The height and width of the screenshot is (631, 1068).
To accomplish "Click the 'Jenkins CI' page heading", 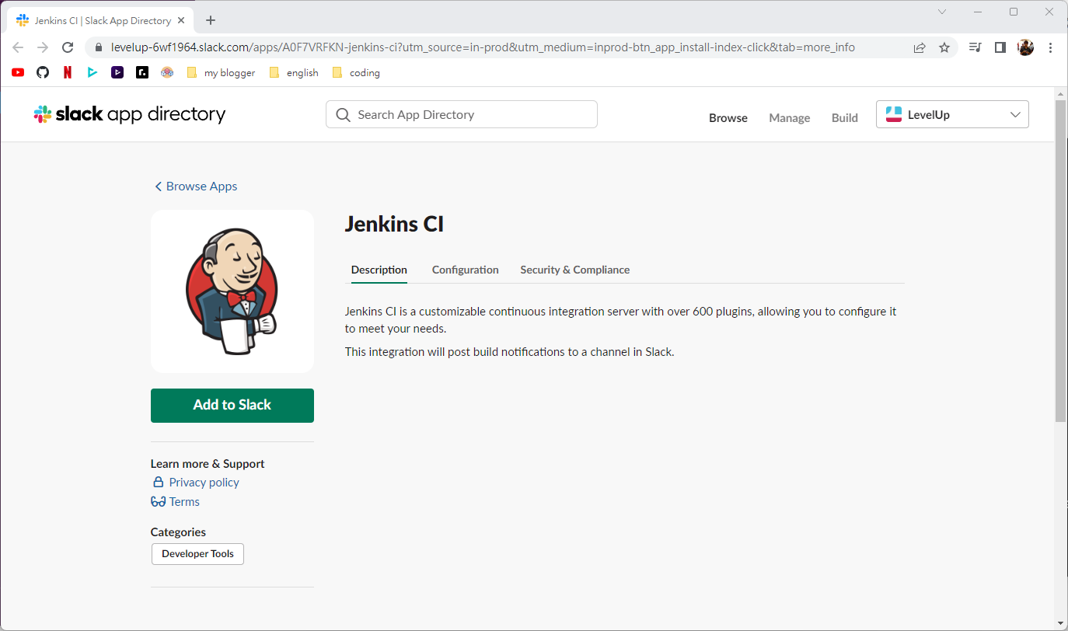I will pos(394,224).
